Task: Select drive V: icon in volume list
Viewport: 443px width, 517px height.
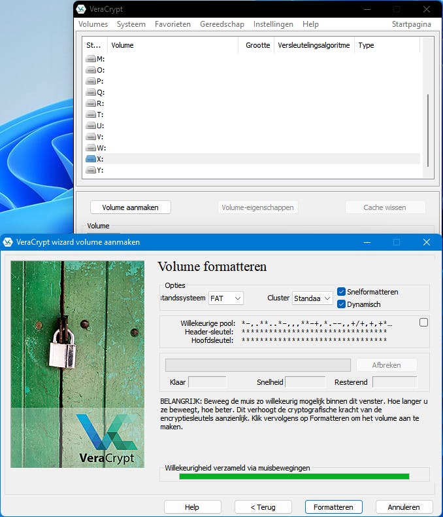Action: point(91,137)
